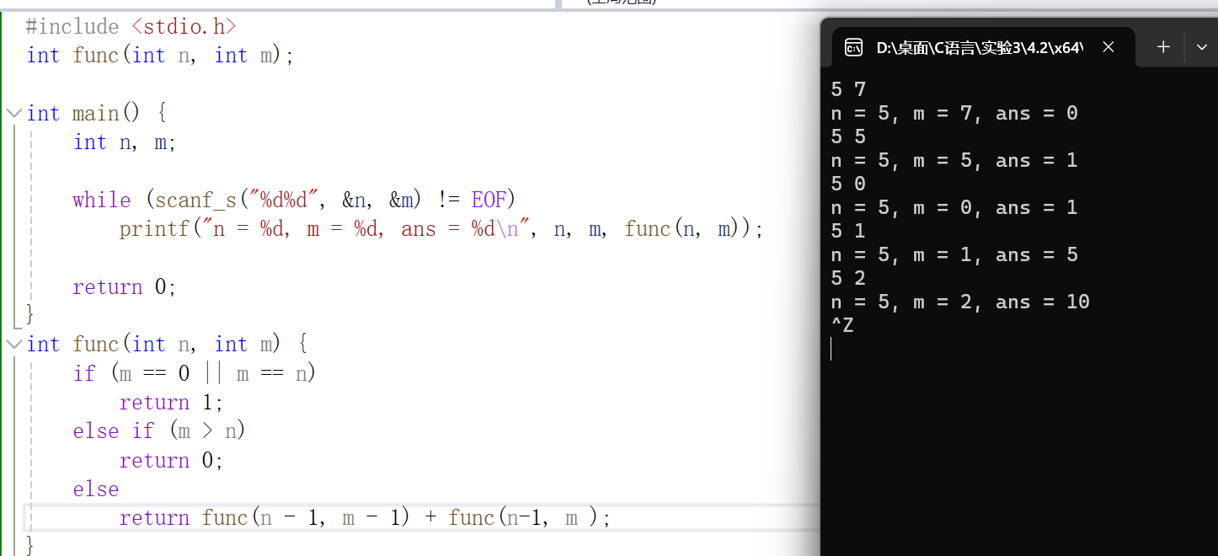Click terminal output 'n = 5, m = 5, ans = 1'

(x=954, y=160)
